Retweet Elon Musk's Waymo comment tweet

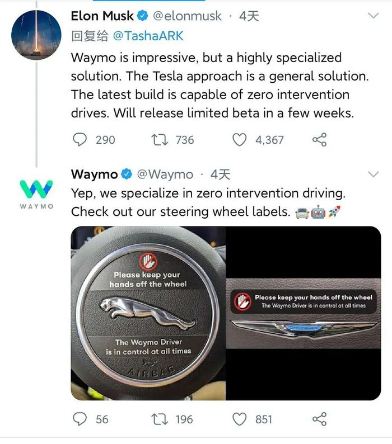click(x=160, y=140)
